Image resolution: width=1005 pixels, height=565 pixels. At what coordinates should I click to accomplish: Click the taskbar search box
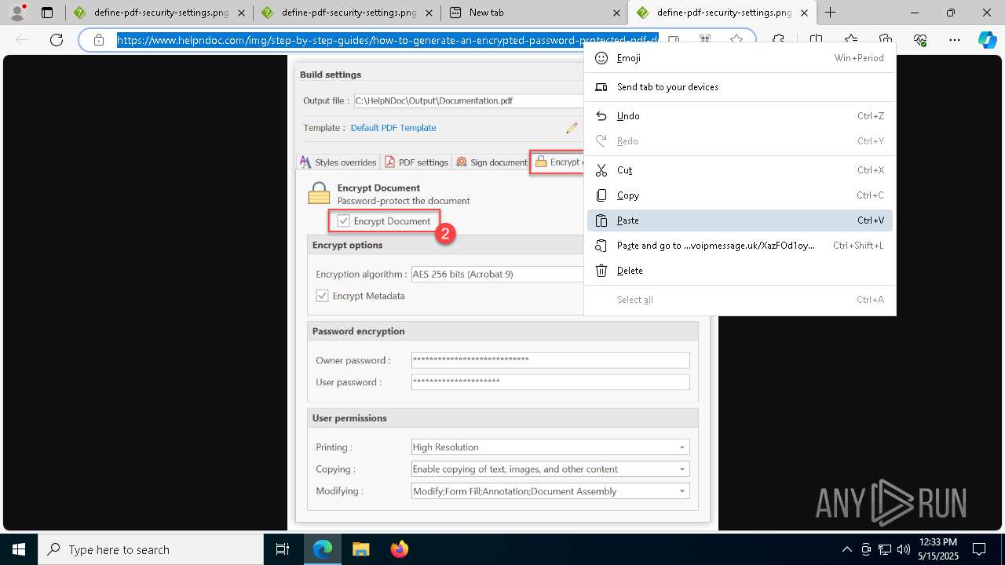click(x=151, y=549)
